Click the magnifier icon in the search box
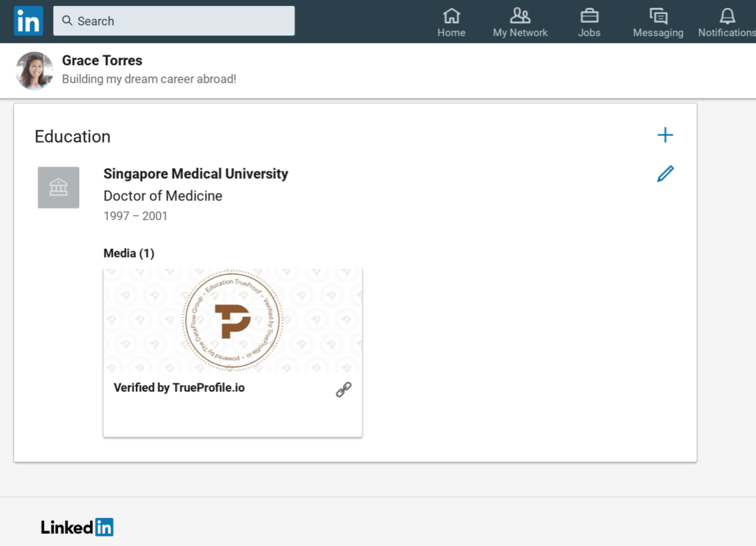756x546 pixels. click(x=67, y=21)
